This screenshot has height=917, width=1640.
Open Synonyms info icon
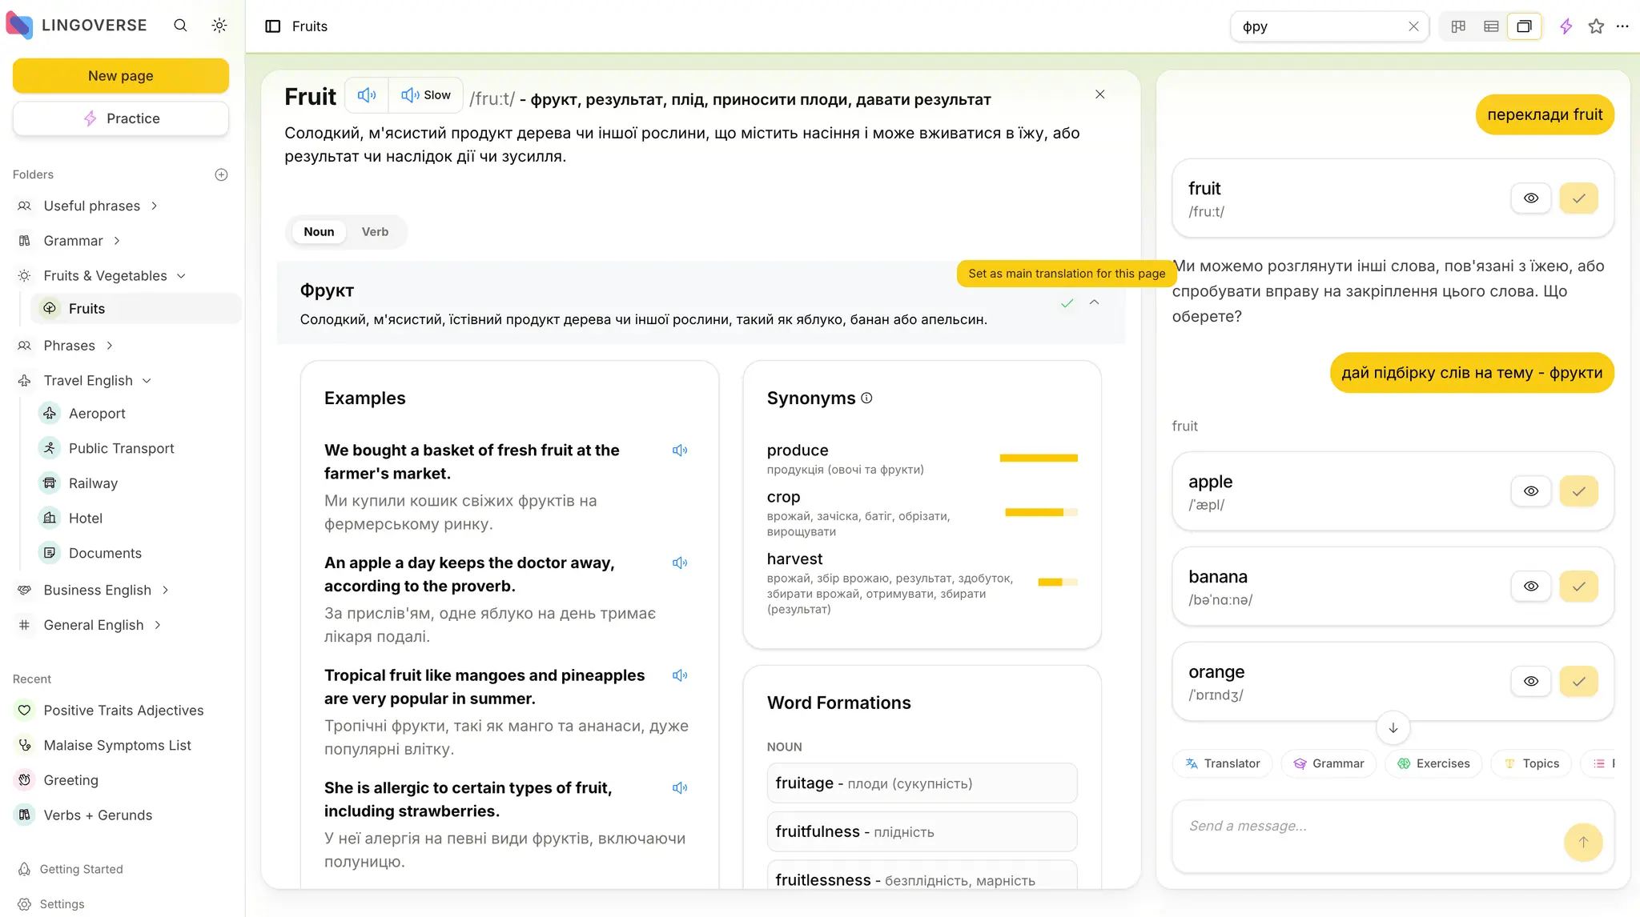click(x=866, y=398)
